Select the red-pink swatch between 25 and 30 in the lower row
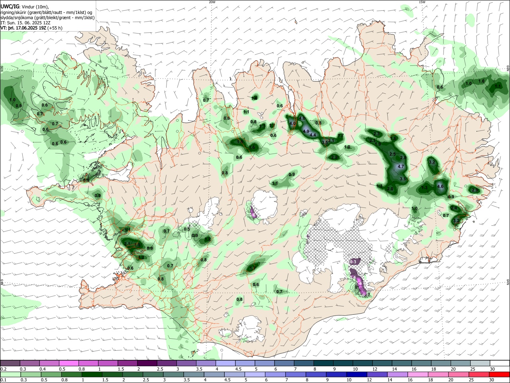Viewport: 510px width, 383px height. 479,375
